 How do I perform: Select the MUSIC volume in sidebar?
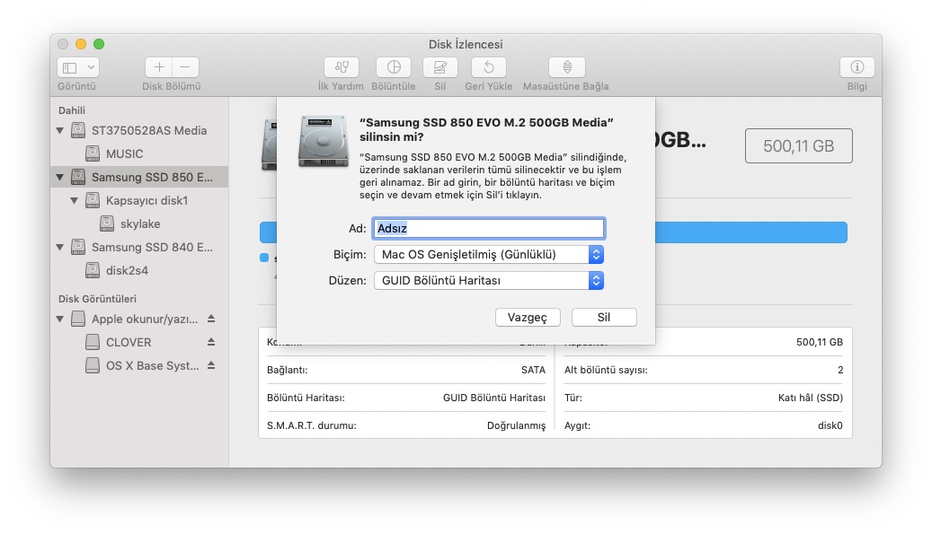pos(124,153)
